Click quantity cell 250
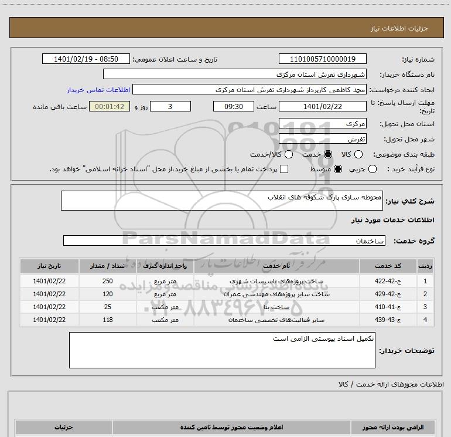 click(108, 281)
